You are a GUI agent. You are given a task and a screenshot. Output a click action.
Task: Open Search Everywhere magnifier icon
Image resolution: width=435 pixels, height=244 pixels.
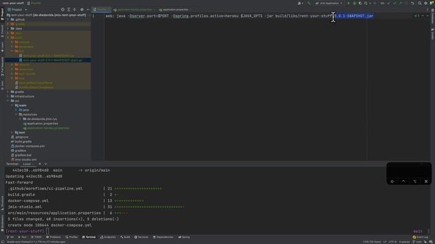(x=420, y=3)
